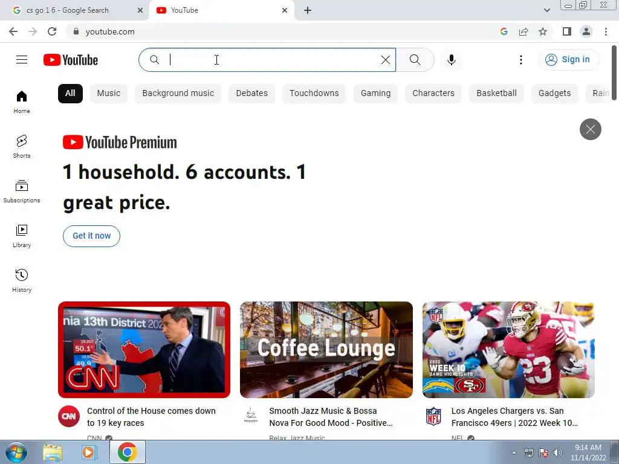The image size is (619, 464).
Task: Open YouTube settings three-dot menu
Action: (x=520, y=60)
